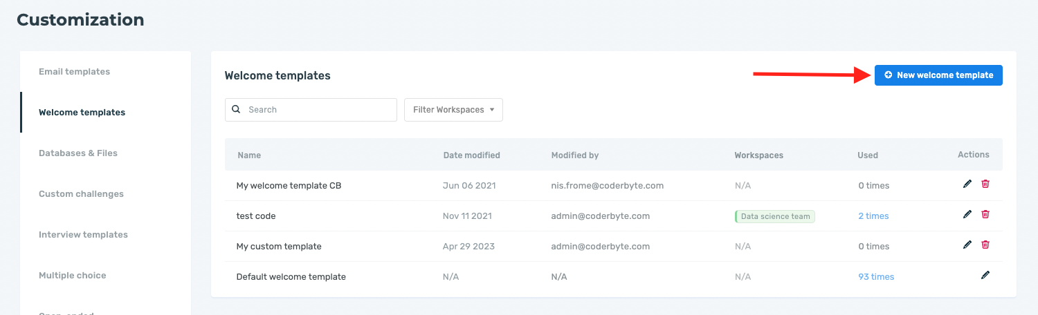Go to Databases & Files section
Viewport: 1038px width, 315px height.
point(78,153)
